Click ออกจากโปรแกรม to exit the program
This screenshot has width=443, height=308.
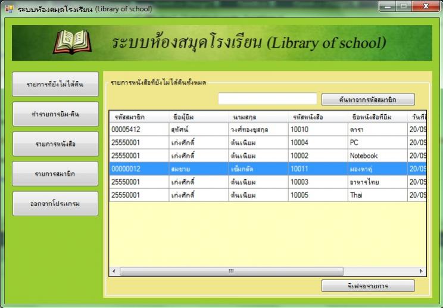click(x=55, y=204)
